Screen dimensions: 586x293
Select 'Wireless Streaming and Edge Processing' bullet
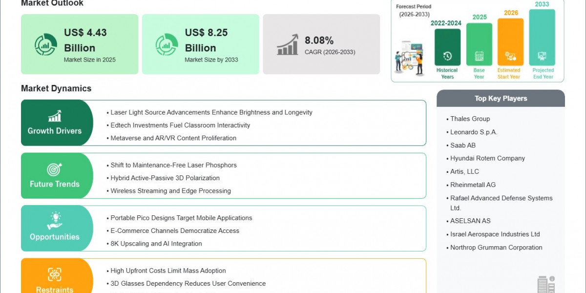click(170, 190)
